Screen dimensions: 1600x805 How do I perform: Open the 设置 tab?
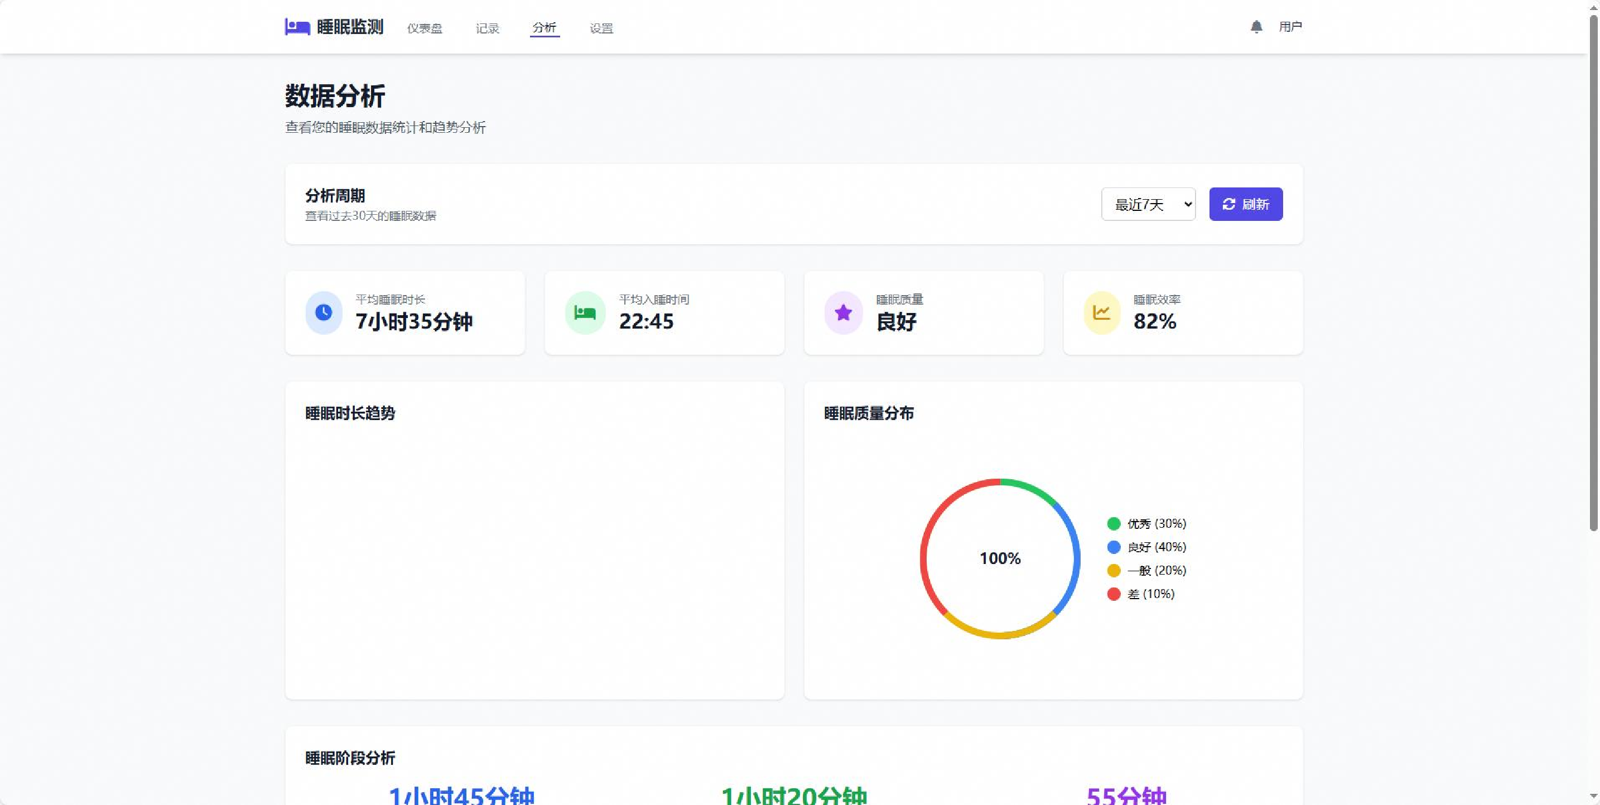[x=601, y=28]
